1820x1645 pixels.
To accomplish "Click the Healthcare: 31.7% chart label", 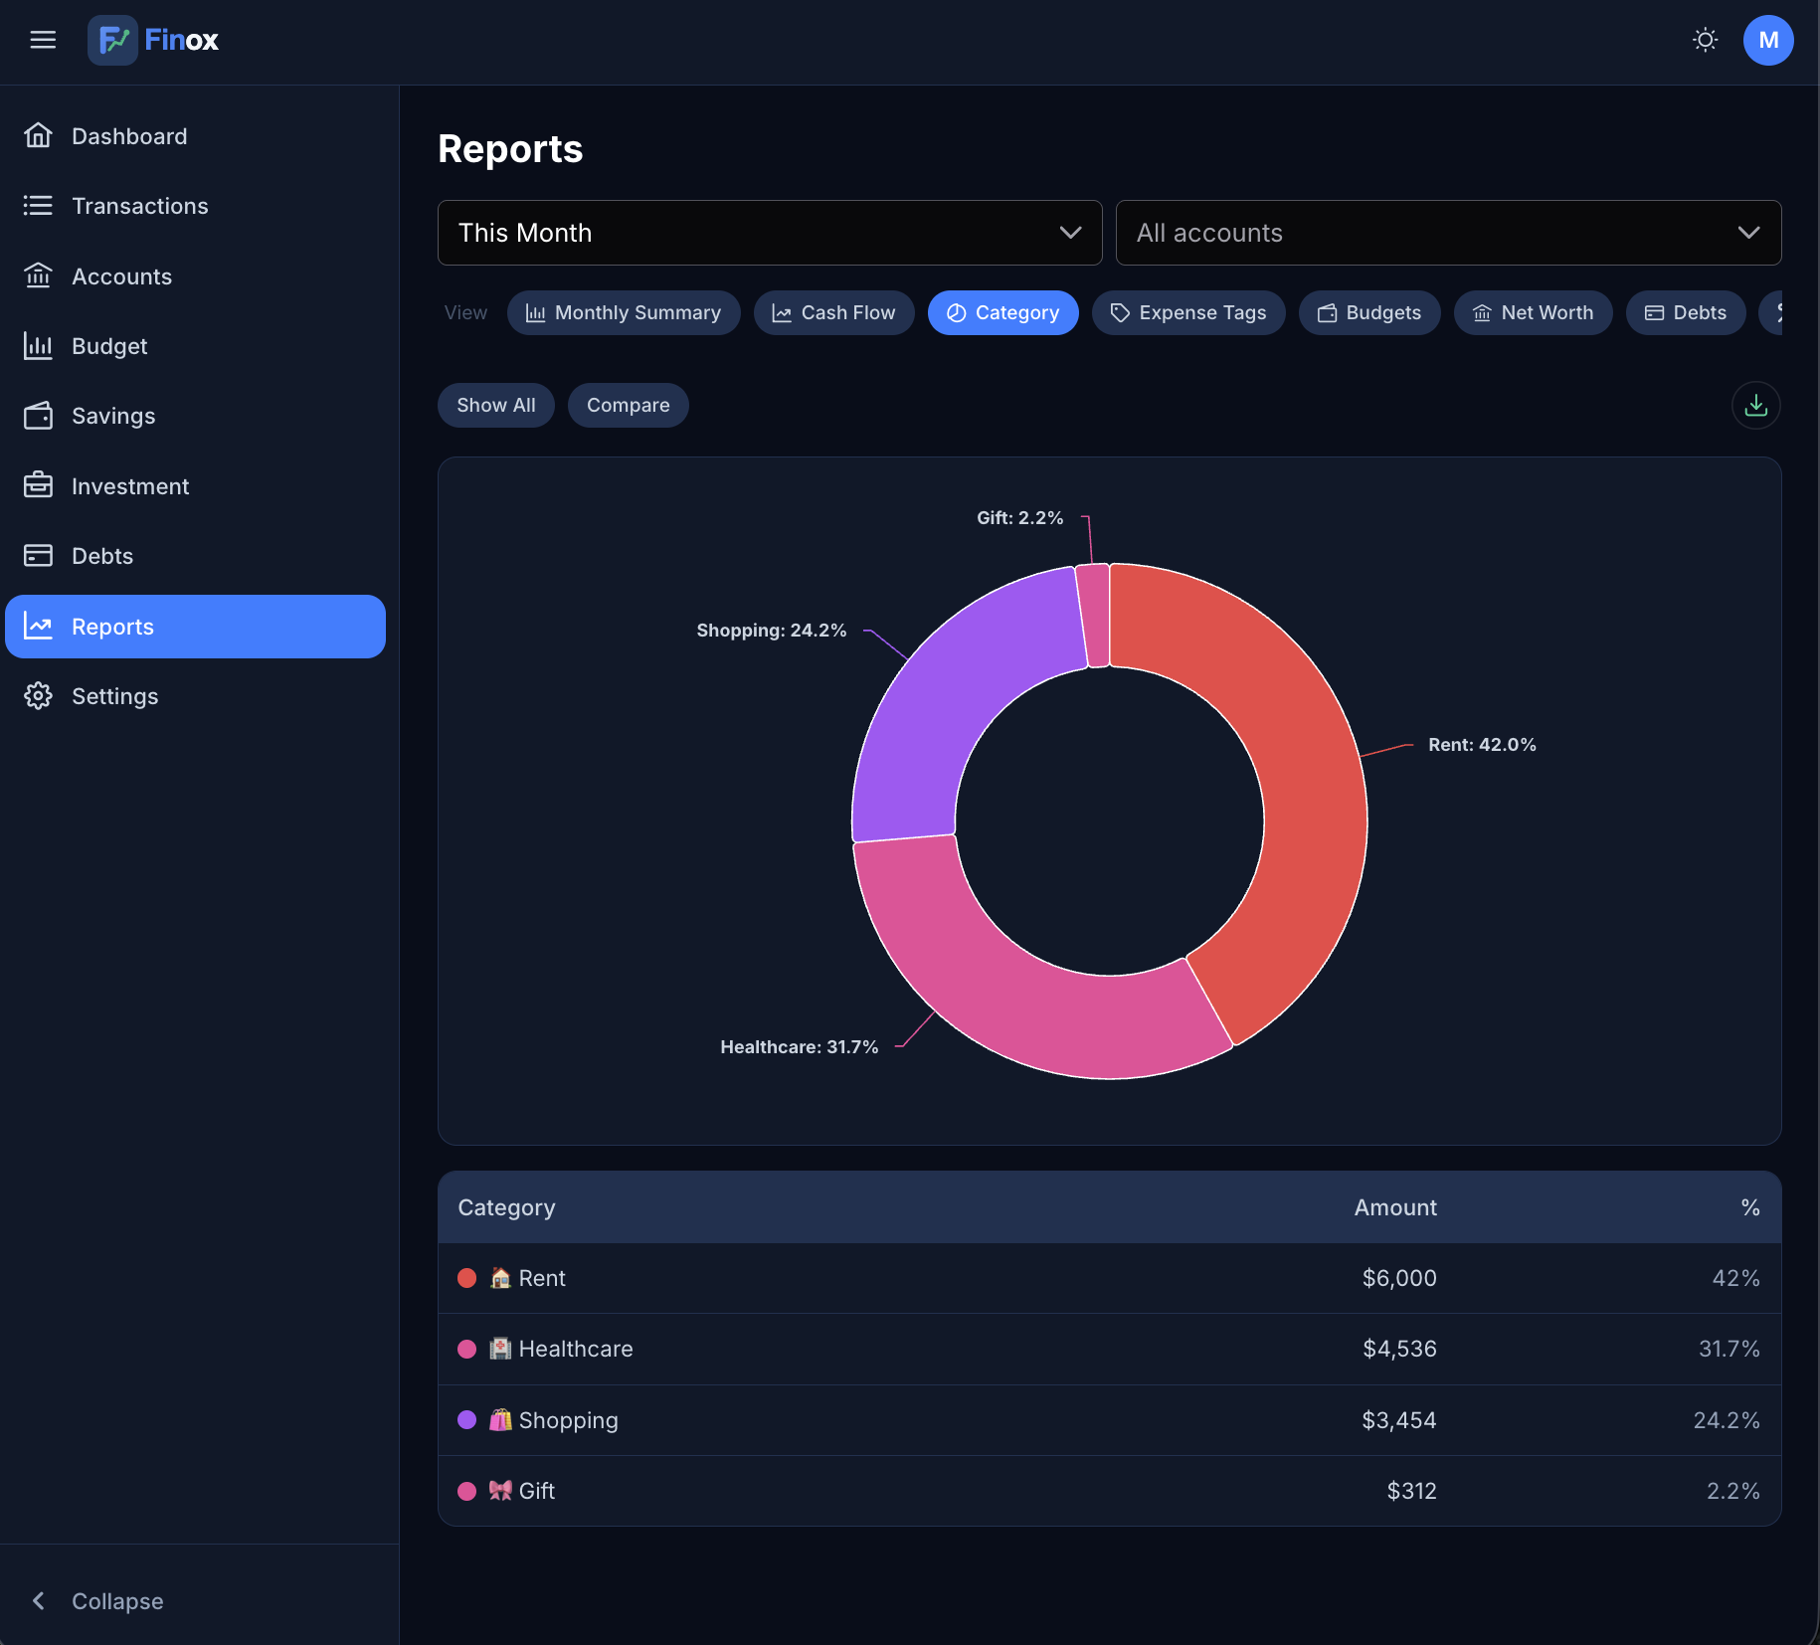I will pyautogui.click(x=799, y=1047).
